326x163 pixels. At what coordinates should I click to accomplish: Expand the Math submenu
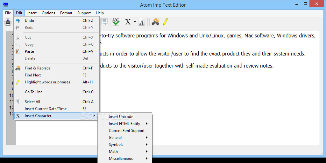coord(125,152)
